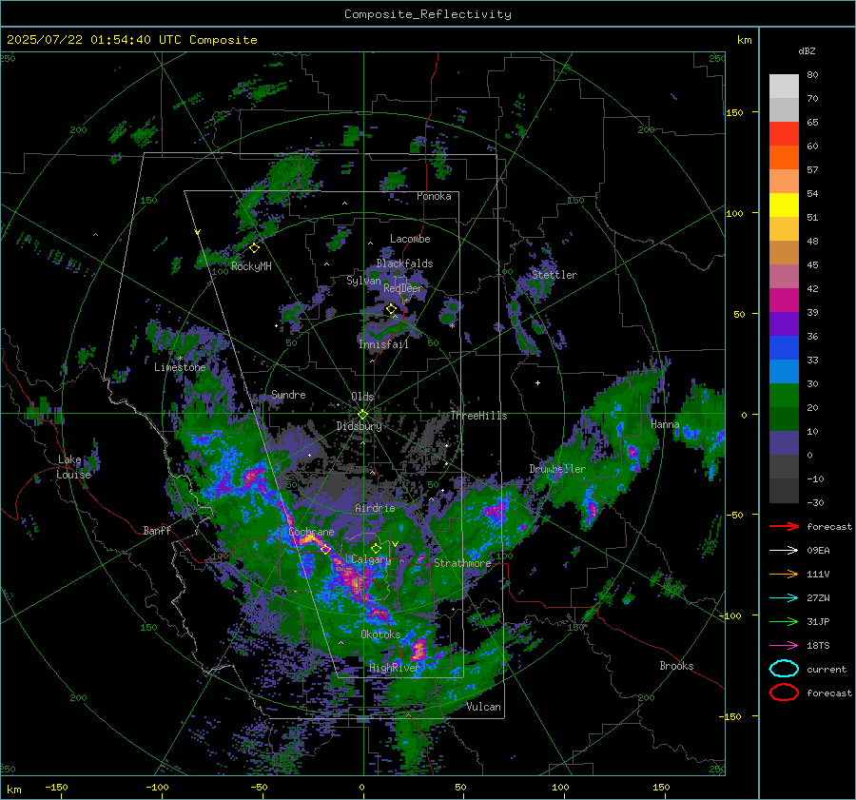This screenshot has width=856, height=800.
Task: Click the Strathmore label
Action: pyautogui.click(x=462, y=563)
